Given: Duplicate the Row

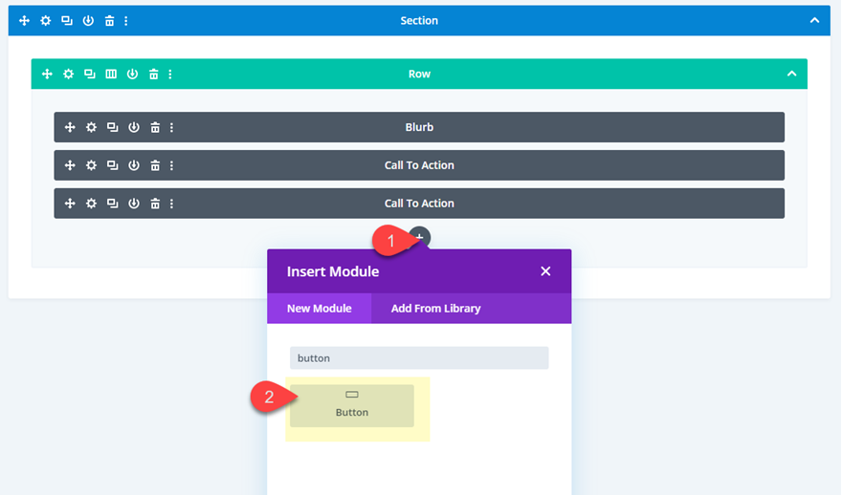Looking at the screenshot, I should 90,74.
